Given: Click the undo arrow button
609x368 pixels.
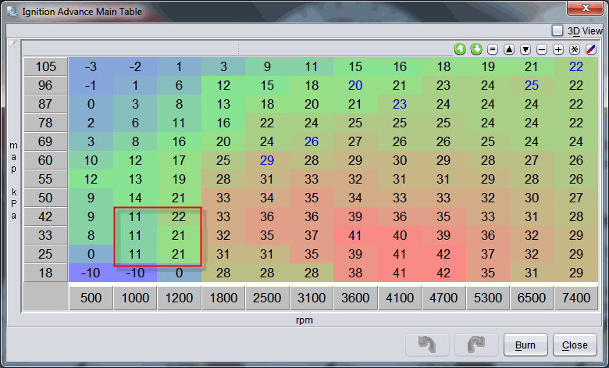Looking at the screenshot, I should pyautogui.click(x=427, y=345).
